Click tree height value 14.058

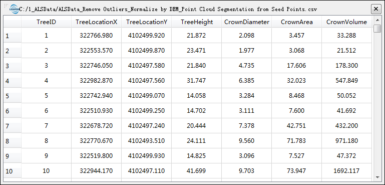[x=197, y=95]
